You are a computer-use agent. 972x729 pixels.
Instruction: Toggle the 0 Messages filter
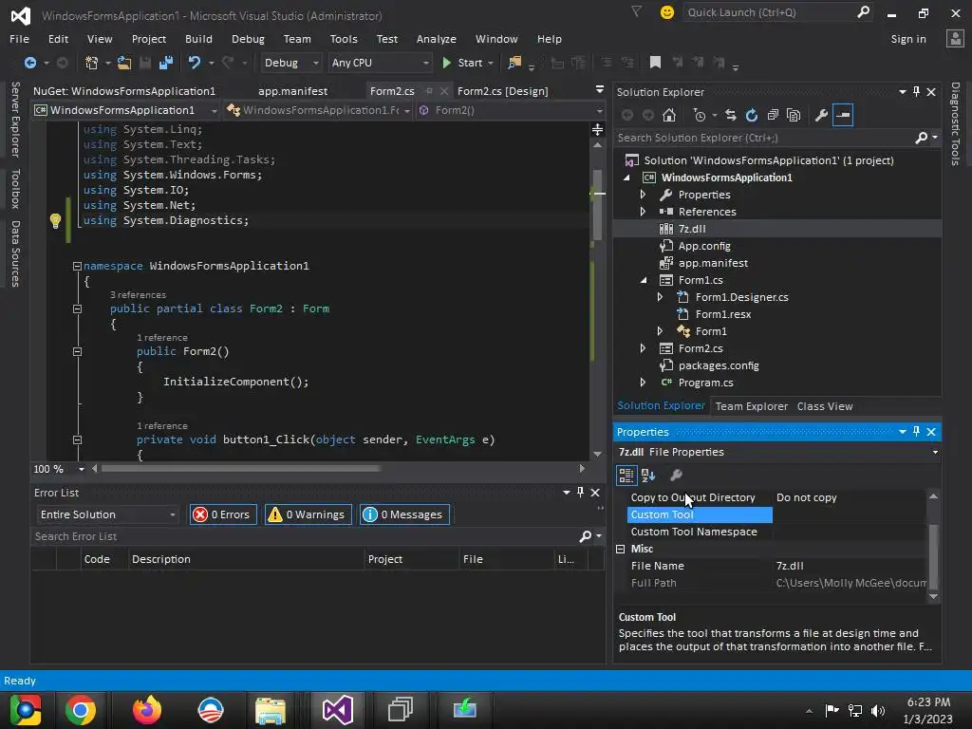click(404, 514)
